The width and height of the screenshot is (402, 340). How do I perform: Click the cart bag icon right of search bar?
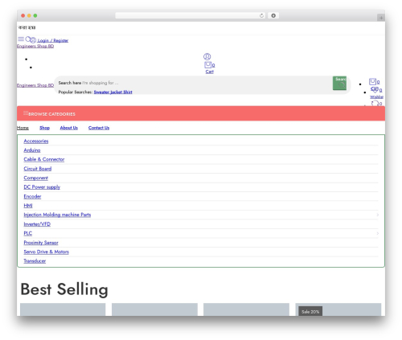[x=372, y=81]
